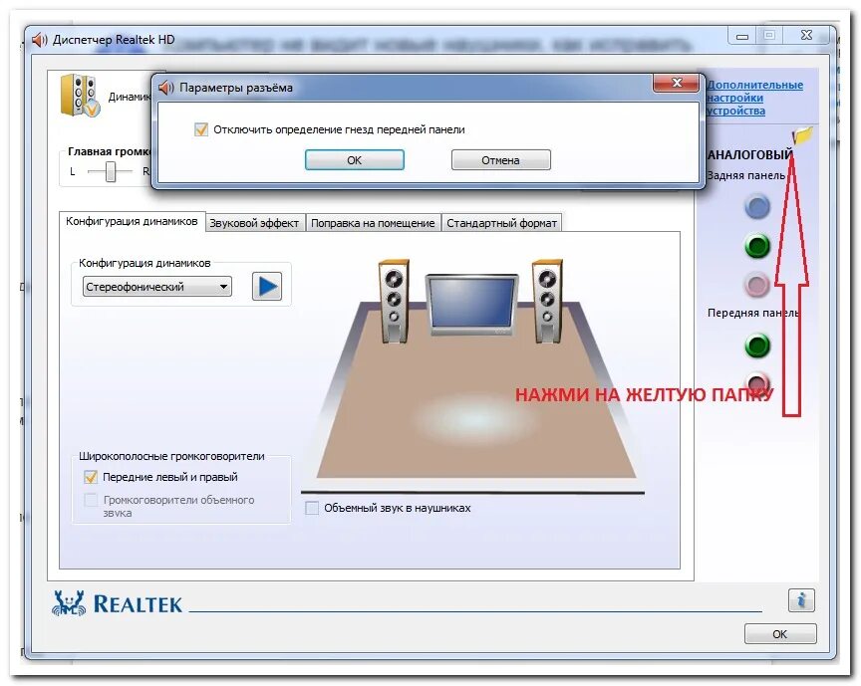Click the right speaker in room preview
Viewport: 861px width, 686px height.
547,301
